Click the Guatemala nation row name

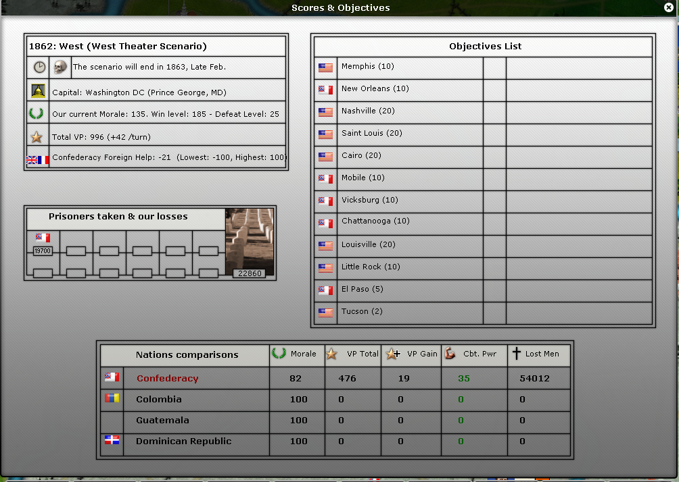tap(162, 420)
